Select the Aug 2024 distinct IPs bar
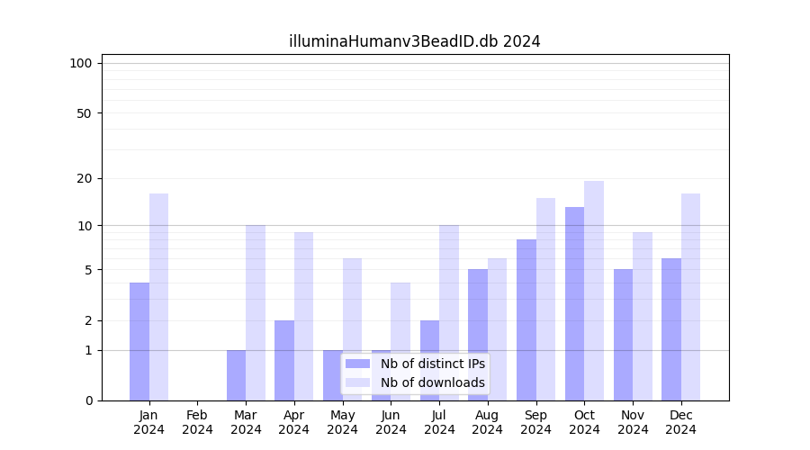The image size is (810, 450). coord(478,335)
